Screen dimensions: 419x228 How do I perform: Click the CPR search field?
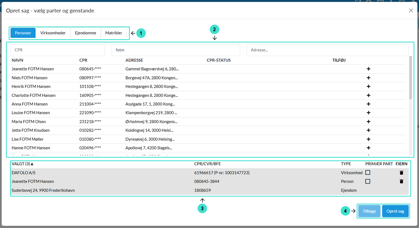coord(57,50)
